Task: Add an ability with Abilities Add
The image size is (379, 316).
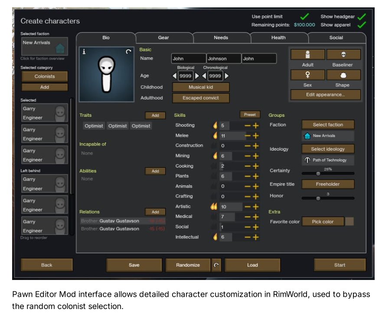Action: (x=155, y=171)
